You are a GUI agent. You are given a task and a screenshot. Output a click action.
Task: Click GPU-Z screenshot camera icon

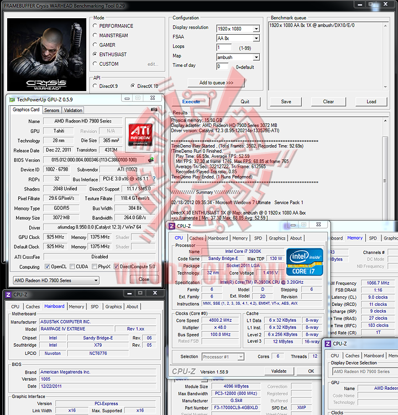(x=154, y=109)
